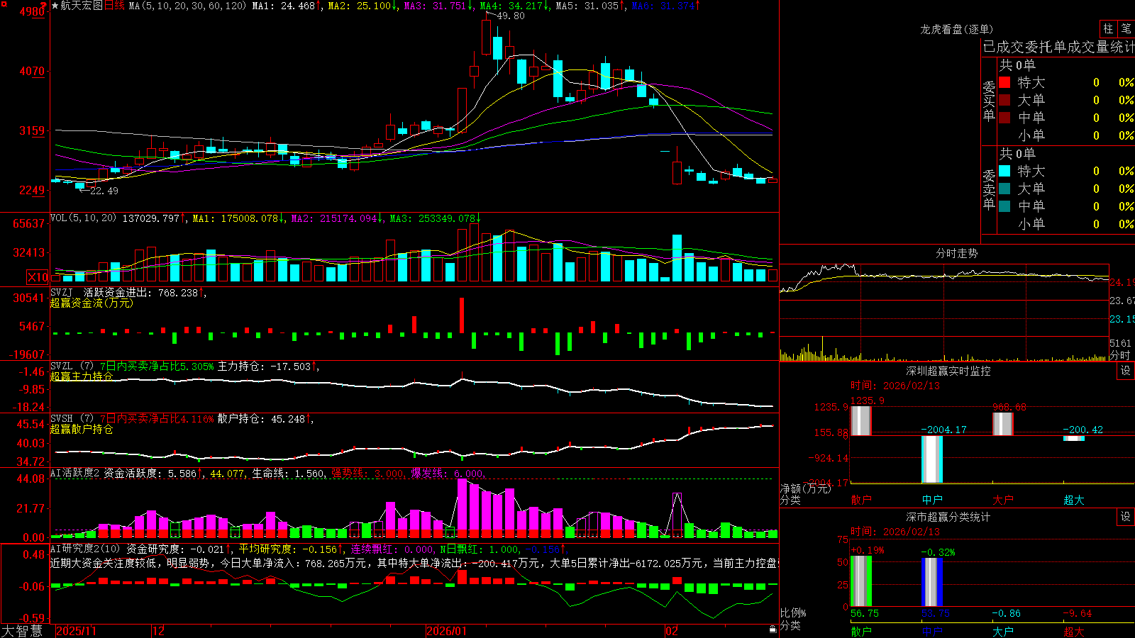The height and width of the screenshot is (638, 1135).
Task: Open the 日线 period selector
Action: 114,6
